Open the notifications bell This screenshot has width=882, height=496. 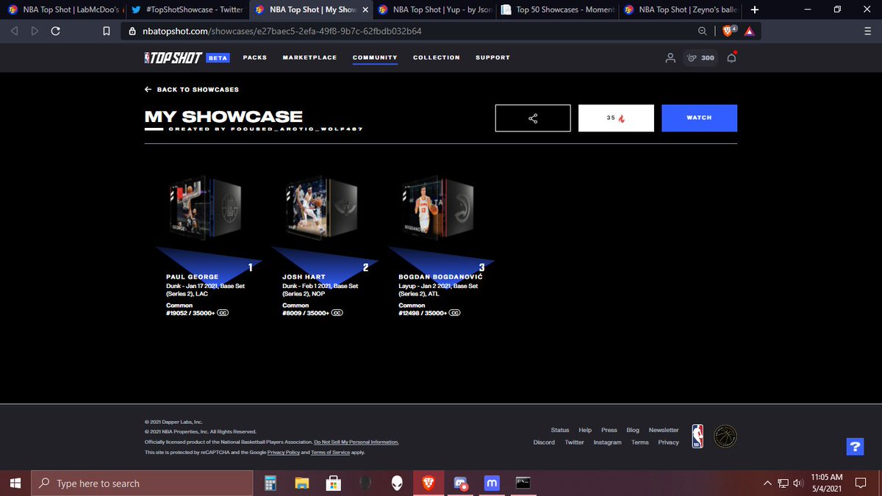731,57
